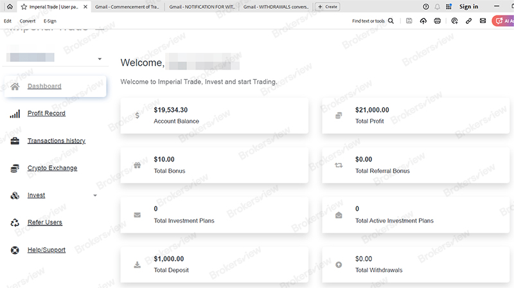Open the Profit Record link
This screenshot has height=288, width=514.
(46, 113)
